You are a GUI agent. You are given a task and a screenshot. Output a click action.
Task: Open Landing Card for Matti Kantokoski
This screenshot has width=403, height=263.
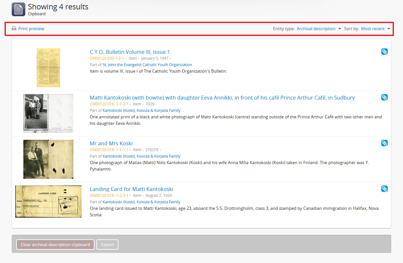[x=131, y=189]
